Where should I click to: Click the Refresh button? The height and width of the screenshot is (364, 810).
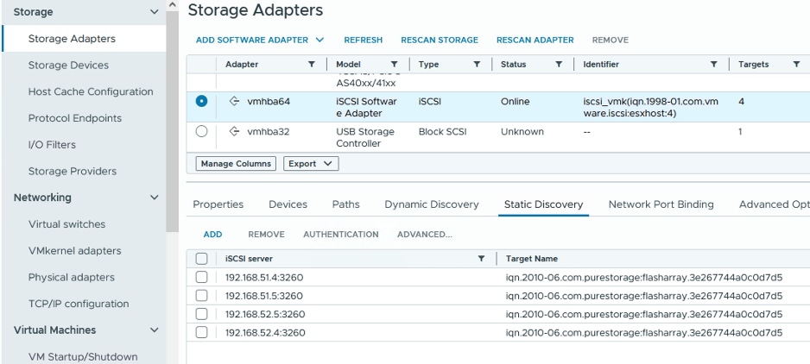click(364, 40)
